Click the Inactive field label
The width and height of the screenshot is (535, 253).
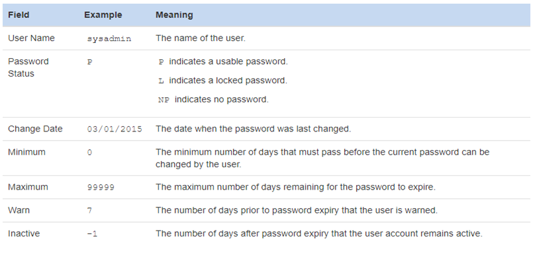click(24, 234)
